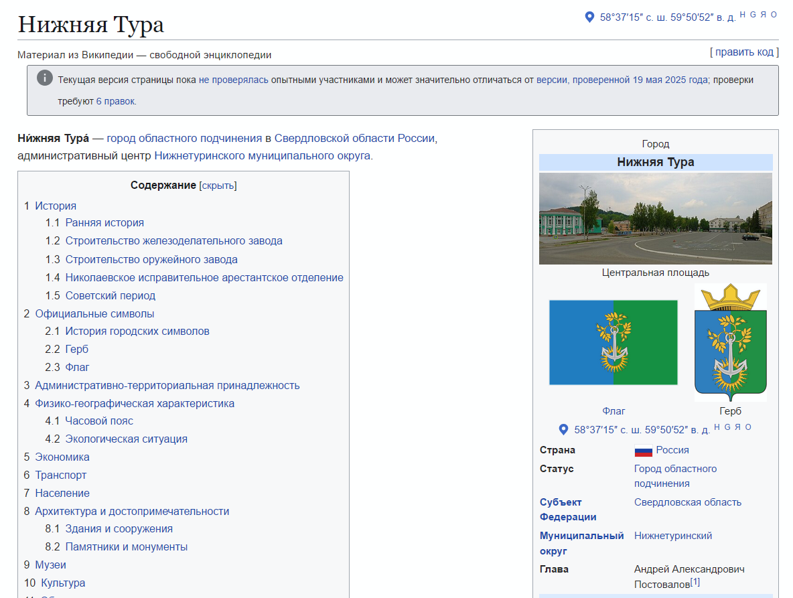Open Свердловской области link in intro
This screenshot has width=793, height=598.
(334, 138)
